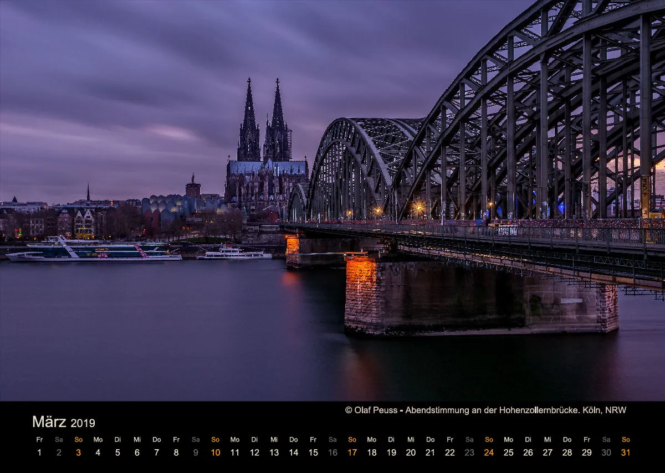Select calendar date 18

point(372,453)
